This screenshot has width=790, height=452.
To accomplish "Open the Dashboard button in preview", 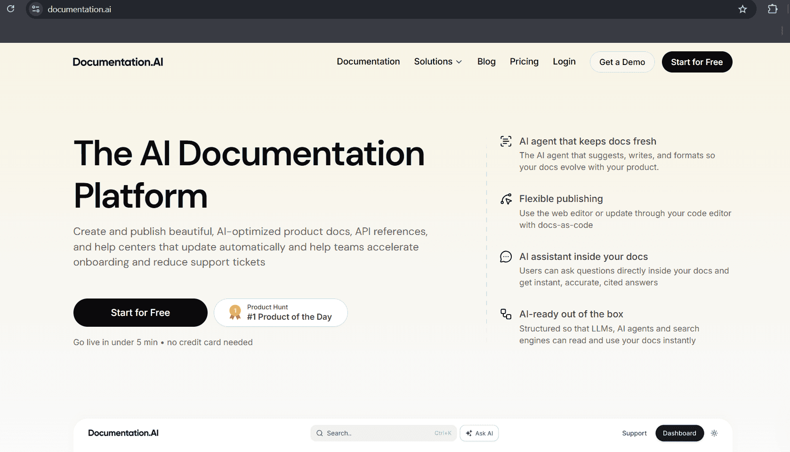I will (x=679, y=433).
